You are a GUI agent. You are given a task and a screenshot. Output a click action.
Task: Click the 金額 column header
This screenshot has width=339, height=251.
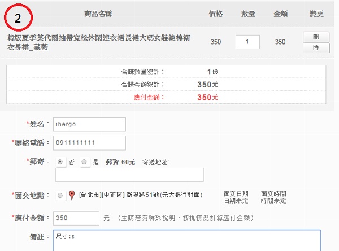point(280,14)
